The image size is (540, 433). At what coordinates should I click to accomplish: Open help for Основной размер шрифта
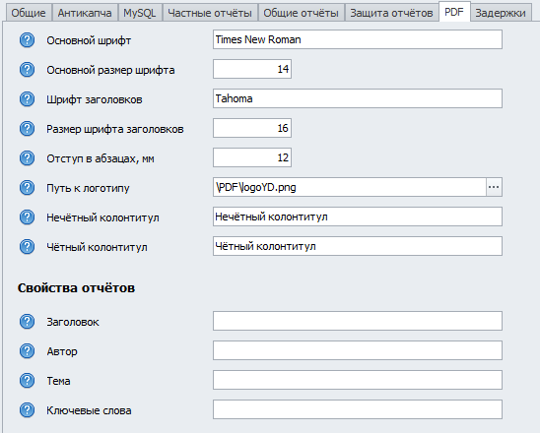click(27, 70)
